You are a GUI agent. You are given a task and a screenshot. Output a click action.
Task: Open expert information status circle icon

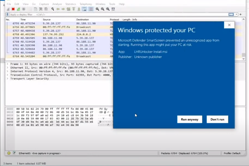9,153
